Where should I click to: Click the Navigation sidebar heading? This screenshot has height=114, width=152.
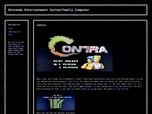14,24
